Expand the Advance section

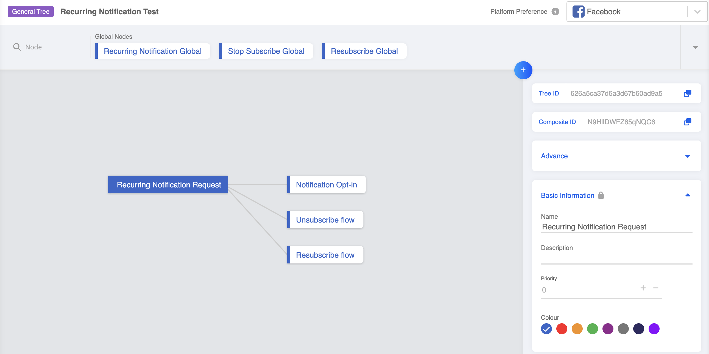point(687,156)
